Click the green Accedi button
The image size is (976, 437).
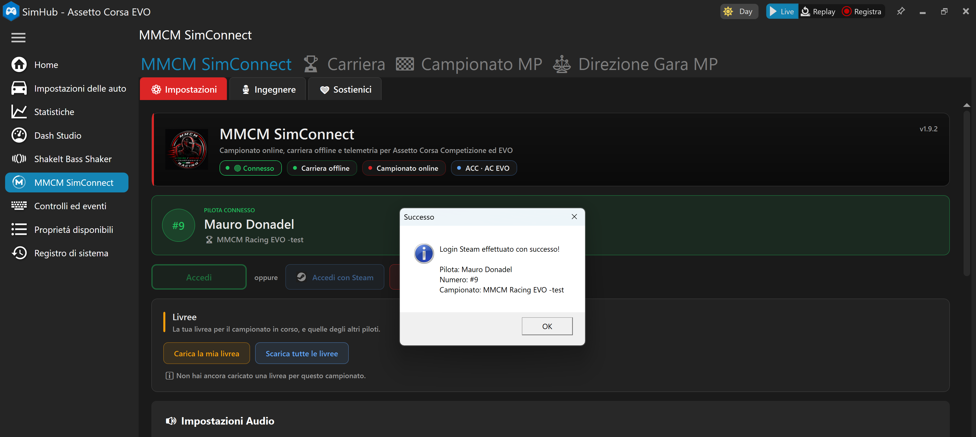199,277
